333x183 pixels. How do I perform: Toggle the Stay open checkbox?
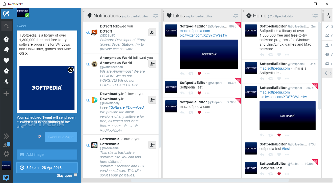pyautogui.click(x=75, y=175)
